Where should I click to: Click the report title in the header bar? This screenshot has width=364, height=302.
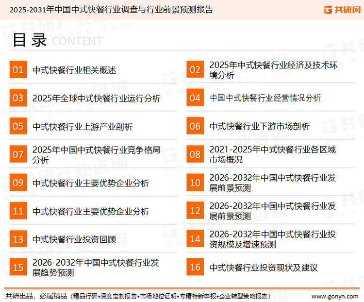[111, 10]
